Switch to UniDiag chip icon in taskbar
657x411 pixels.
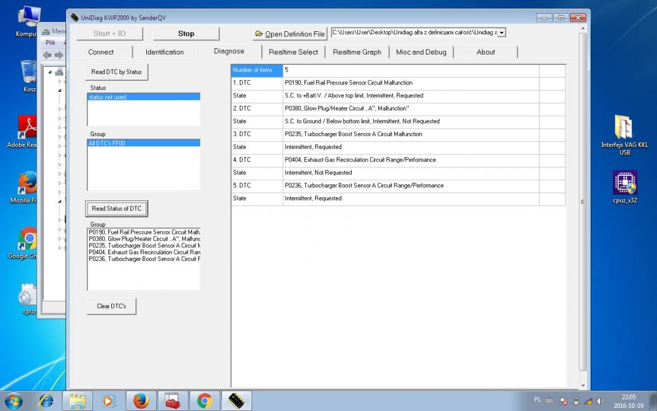pyautogui.click(x=236, y=401)
